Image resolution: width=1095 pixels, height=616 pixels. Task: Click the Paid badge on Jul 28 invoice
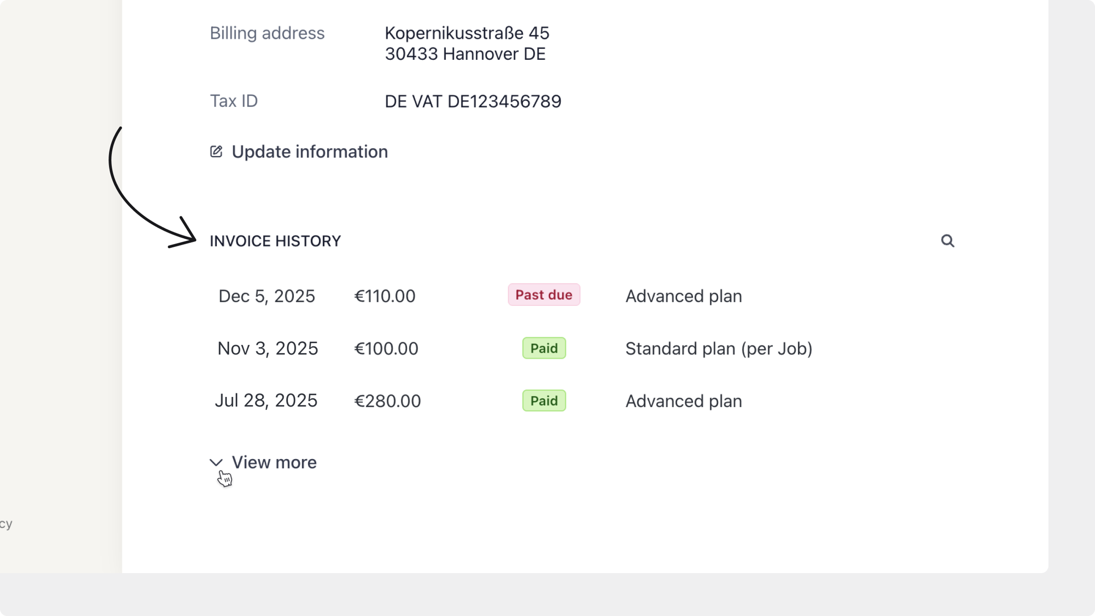click(544, 401)
